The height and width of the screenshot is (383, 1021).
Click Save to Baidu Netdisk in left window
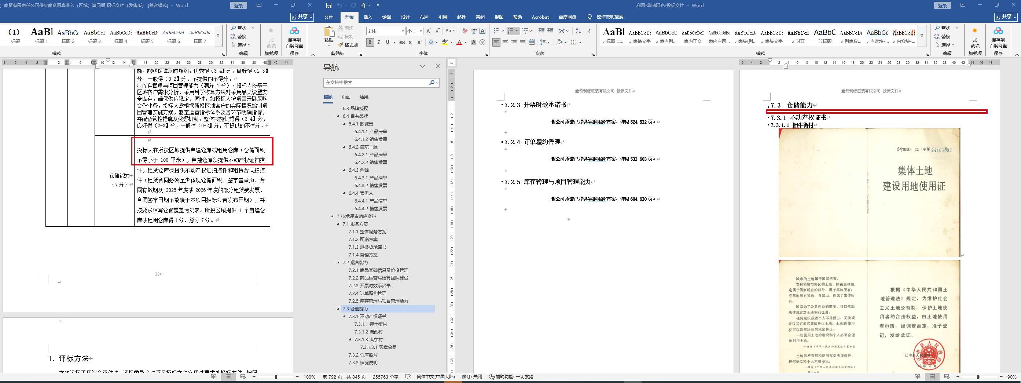pyautogui.click(x=294, y=37)
